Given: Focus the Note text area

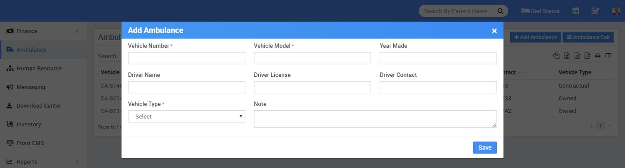Looking at the screenshot, I should tap(375, 119).
